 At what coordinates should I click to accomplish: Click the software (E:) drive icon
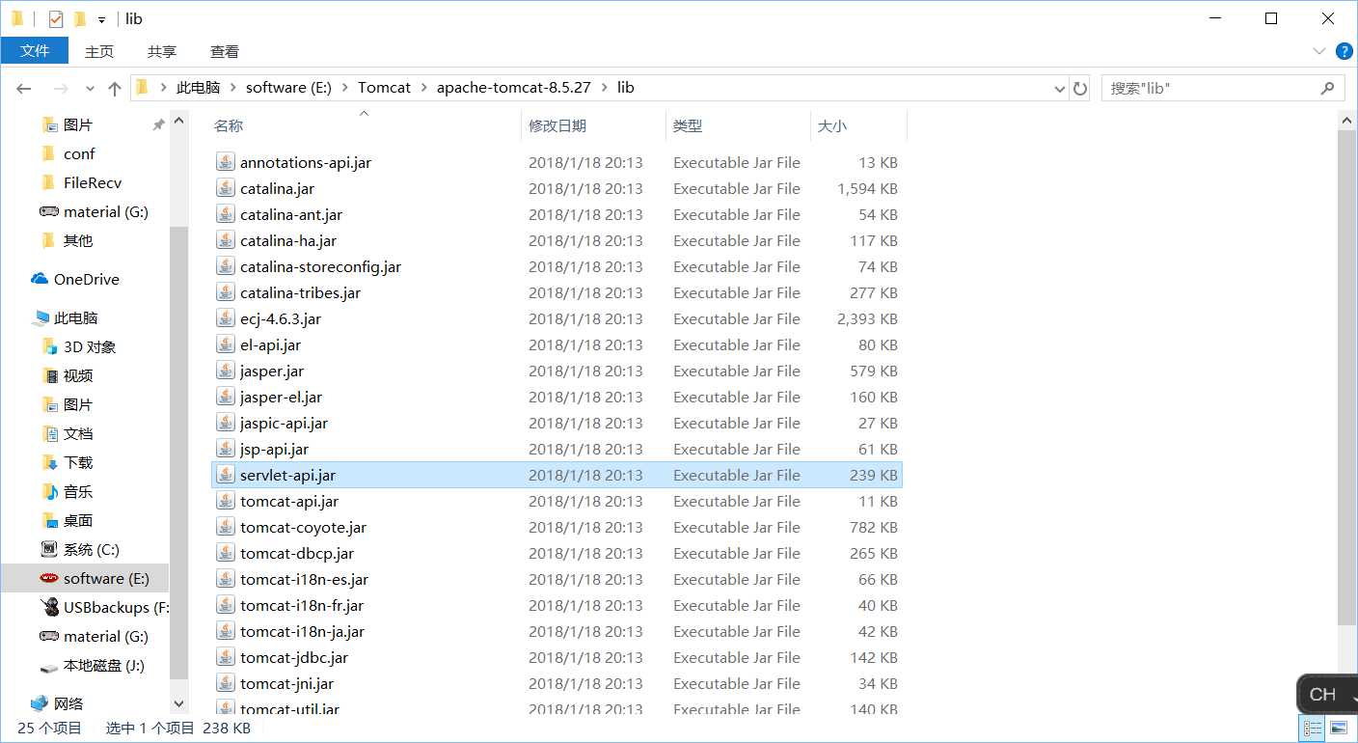[x=49, y=578]
